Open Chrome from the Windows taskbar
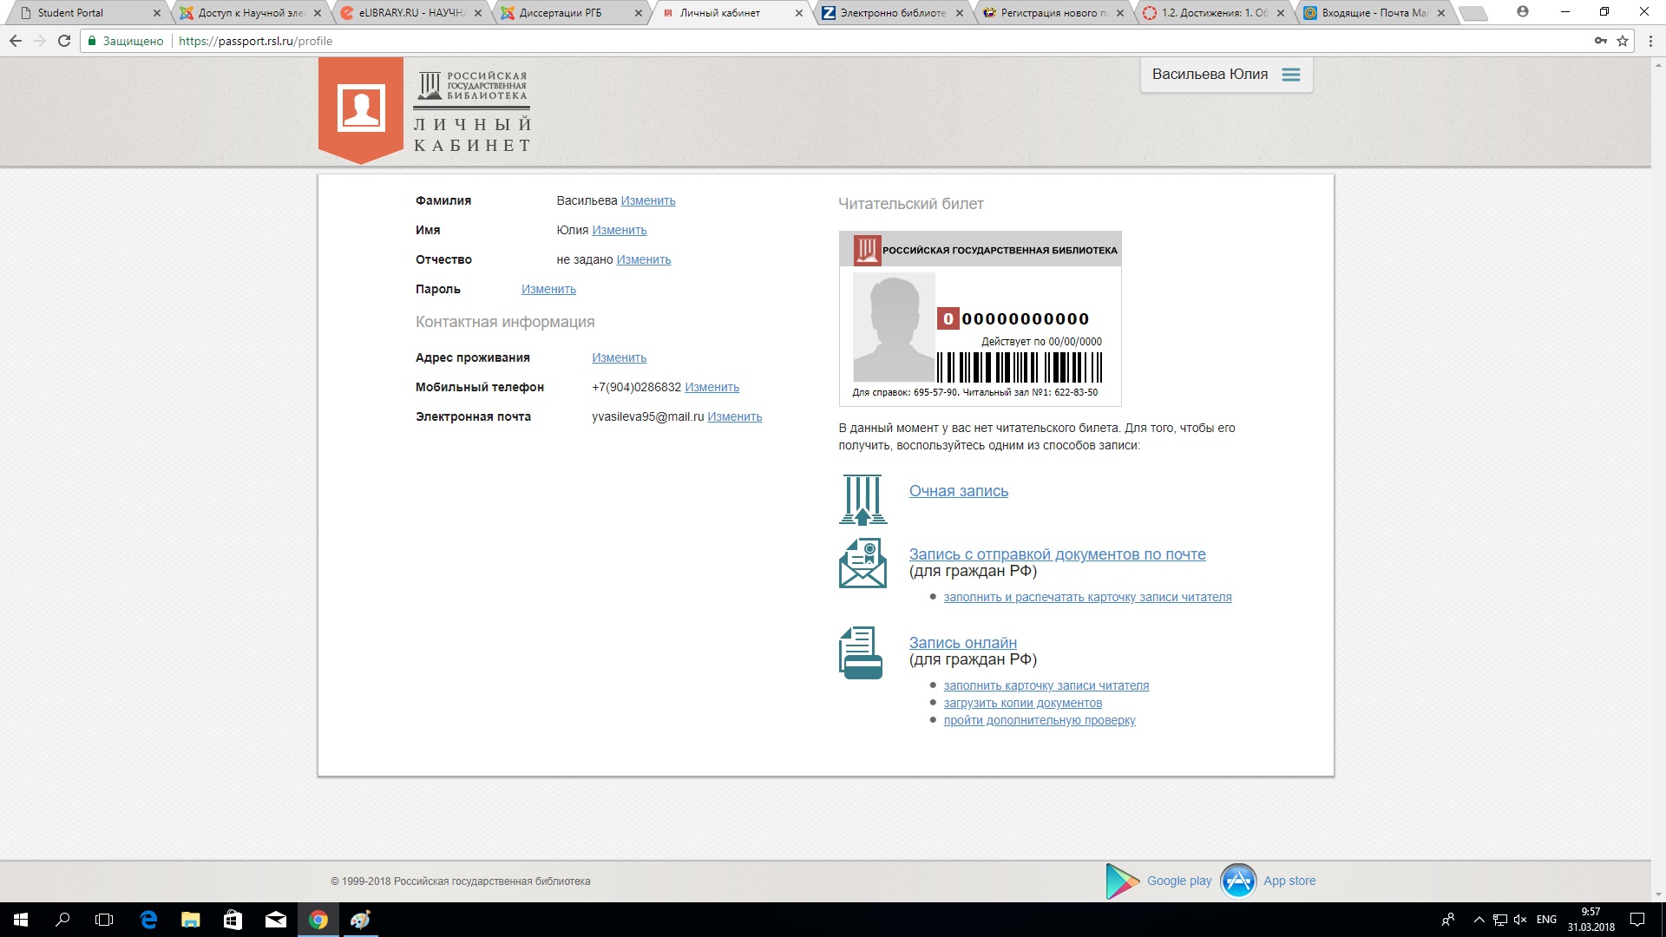The height and width of the screenshot is (937, 1666). click(x=318, y=920)
